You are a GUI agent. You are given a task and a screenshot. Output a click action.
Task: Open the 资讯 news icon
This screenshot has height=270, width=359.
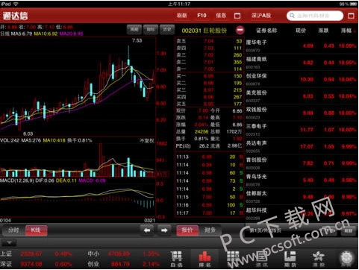coord(262,259)
